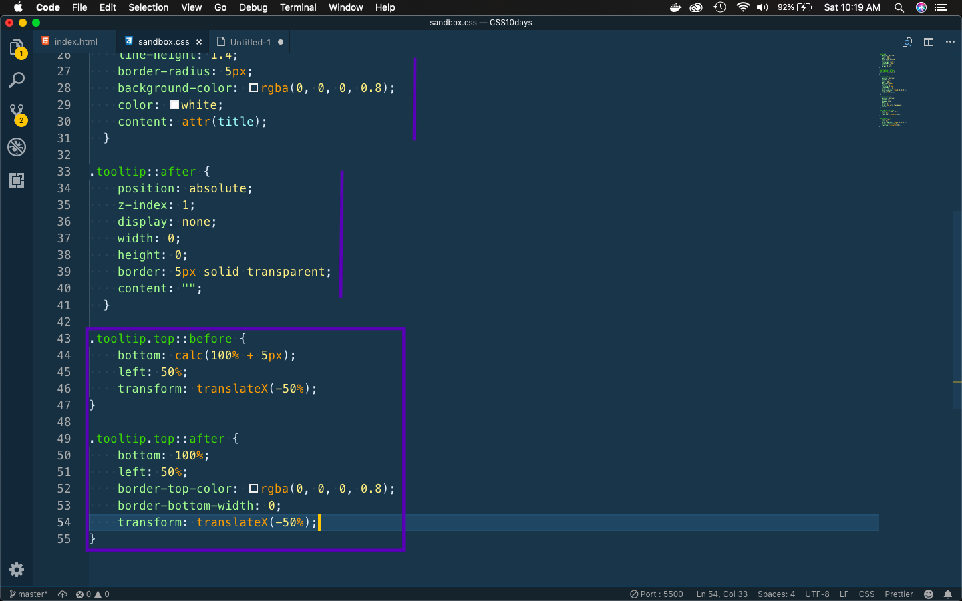Viewport: 962px width, 601px height.
Task: Click Port : 5500 live server status
Action: point(657,594)
